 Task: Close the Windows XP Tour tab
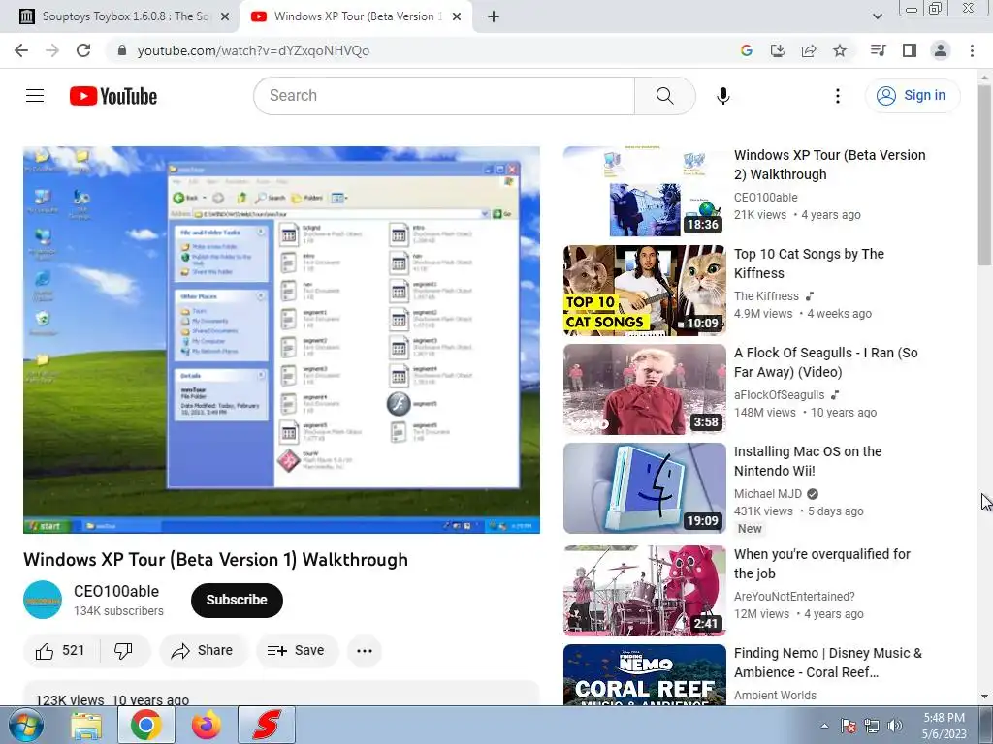(x=456, y=16)
